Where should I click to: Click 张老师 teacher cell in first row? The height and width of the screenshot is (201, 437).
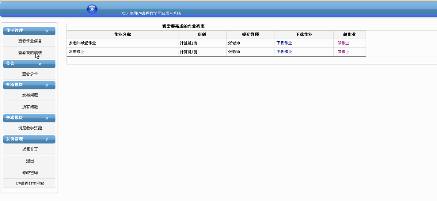point(251,43)
